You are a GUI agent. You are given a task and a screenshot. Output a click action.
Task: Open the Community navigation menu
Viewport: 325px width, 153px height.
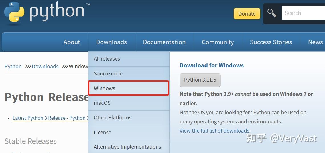click(218, 42)
